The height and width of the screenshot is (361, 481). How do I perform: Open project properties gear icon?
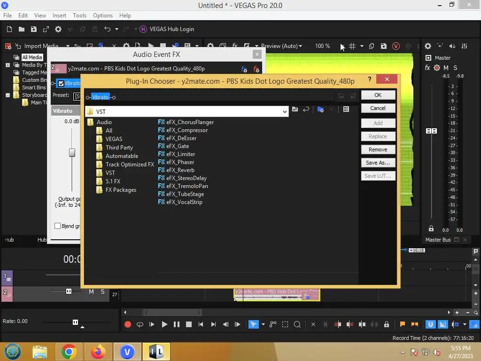click(x=58, y=29)
